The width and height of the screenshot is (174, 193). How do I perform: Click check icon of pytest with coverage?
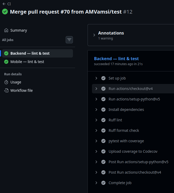point(103,141)
